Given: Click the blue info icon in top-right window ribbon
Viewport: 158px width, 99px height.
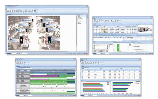Looking at the screenshot, I should pyautogui.click(x=111, y=21).
